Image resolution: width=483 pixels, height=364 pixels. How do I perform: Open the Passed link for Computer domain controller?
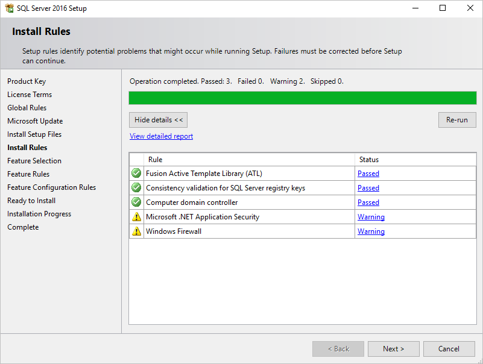367,202
